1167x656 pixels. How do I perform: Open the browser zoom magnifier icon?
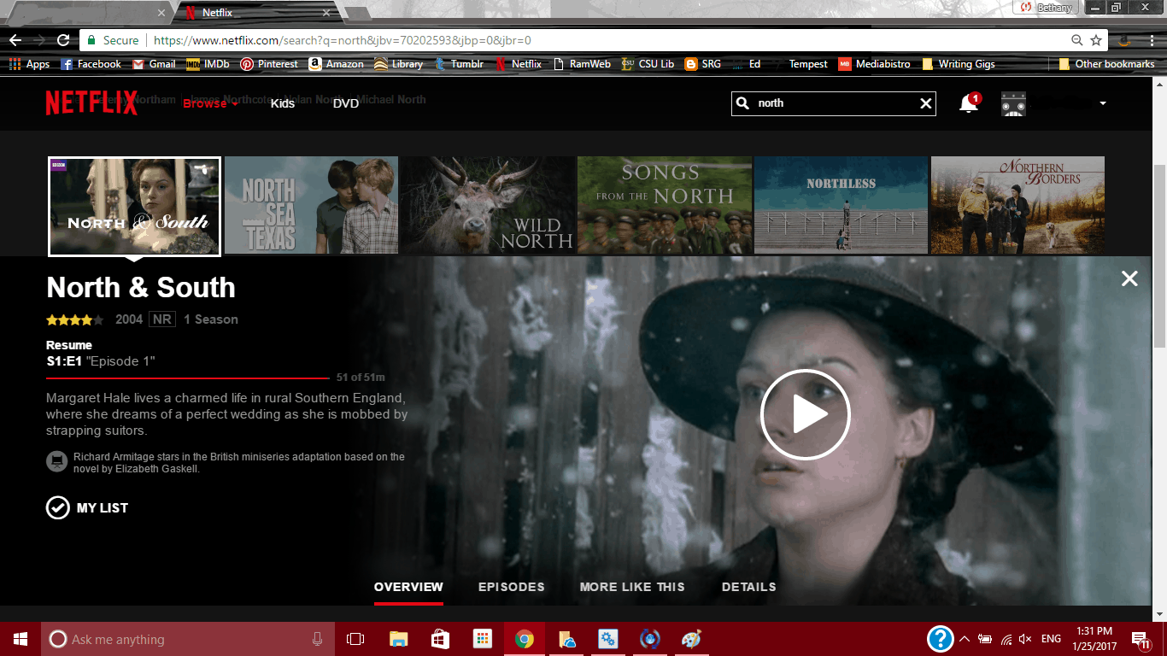1077,40
